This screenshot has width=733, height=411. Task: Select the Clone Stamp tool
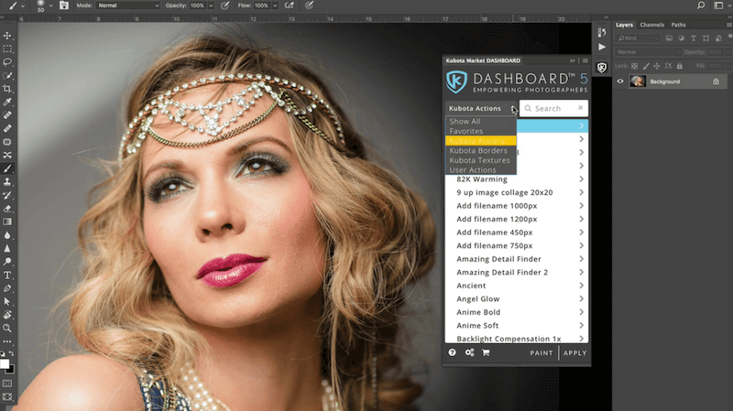pos(7,181)
